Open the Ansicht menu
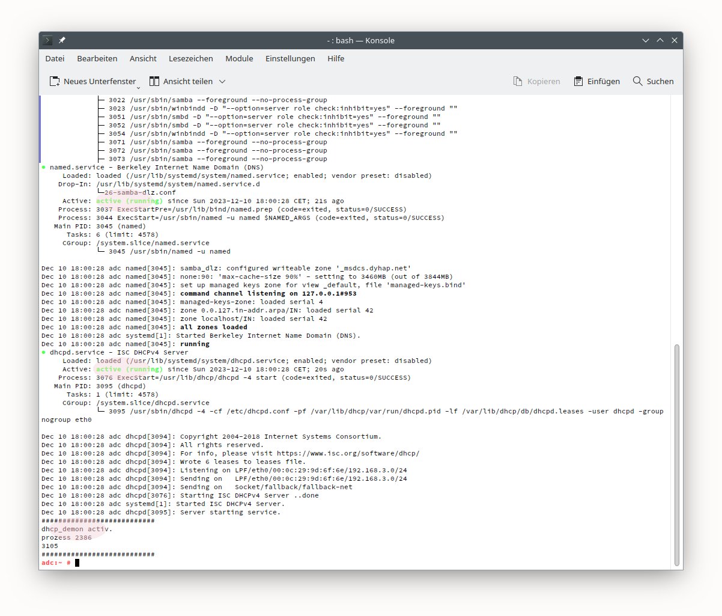 tap(143, 58)
